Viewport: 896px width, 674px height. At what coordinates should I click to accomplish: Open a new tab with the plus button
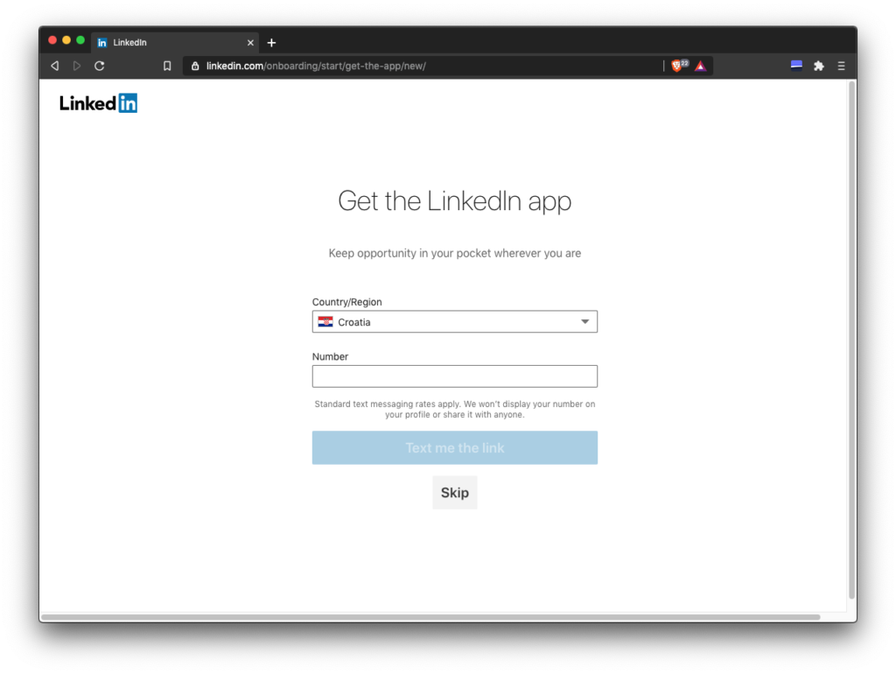[271, 42]
